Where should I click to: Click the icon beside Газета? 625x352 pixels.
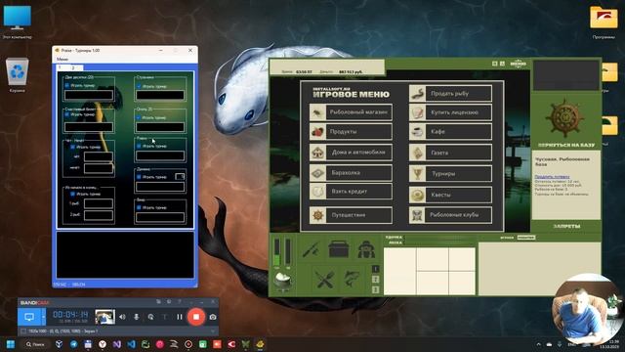pyautogui.click(x=417, y=153)
